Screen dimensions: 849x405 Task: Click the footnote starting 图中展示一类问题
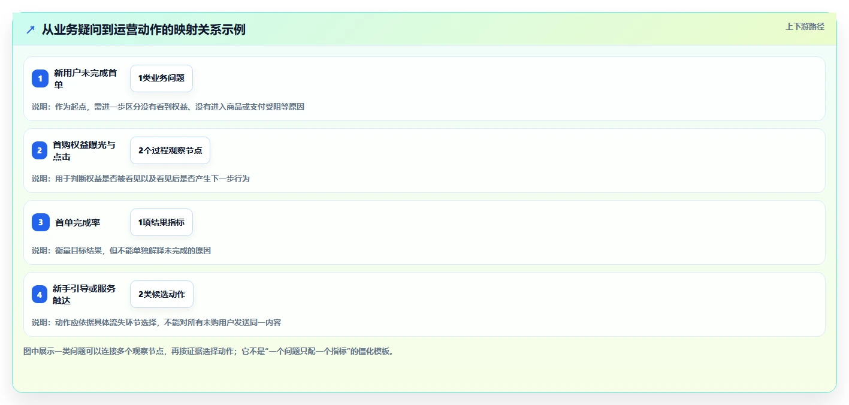(210, 351)
